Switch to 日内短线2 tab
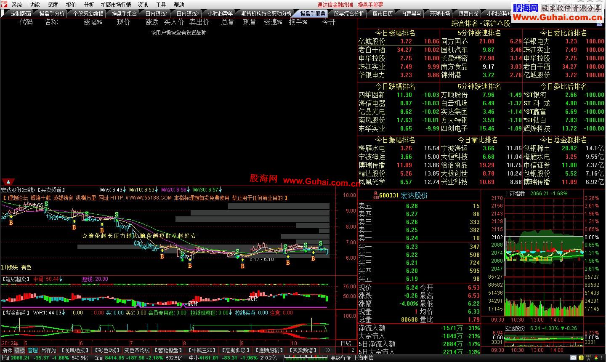Screen dimensions: 606x362 pyautogui.click(x=188, y=13)
